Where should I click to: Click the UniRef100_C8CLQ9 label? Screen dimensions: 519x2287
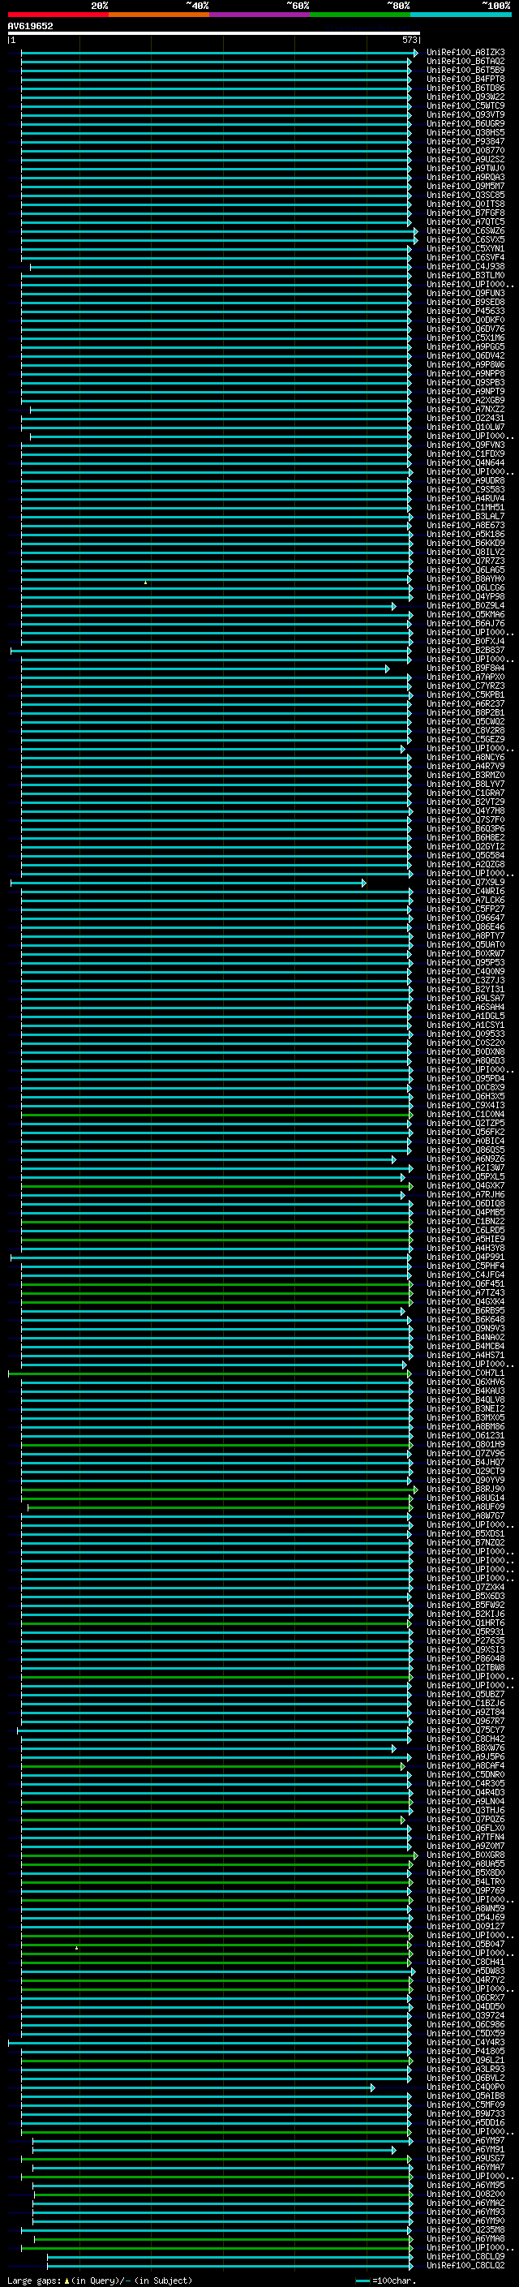click(465, 2256)
